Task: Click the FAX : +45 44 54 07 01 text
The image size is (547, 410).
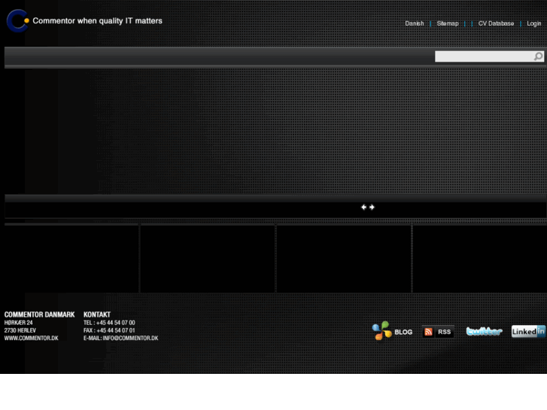Action: click(109, 330)
